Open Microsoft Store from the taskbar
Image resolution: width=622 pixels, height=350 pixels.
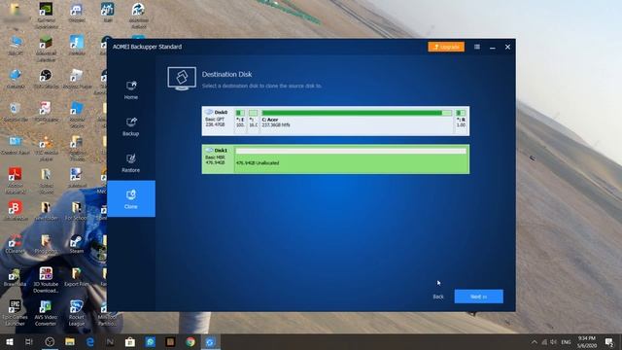(x=130, y=341)
